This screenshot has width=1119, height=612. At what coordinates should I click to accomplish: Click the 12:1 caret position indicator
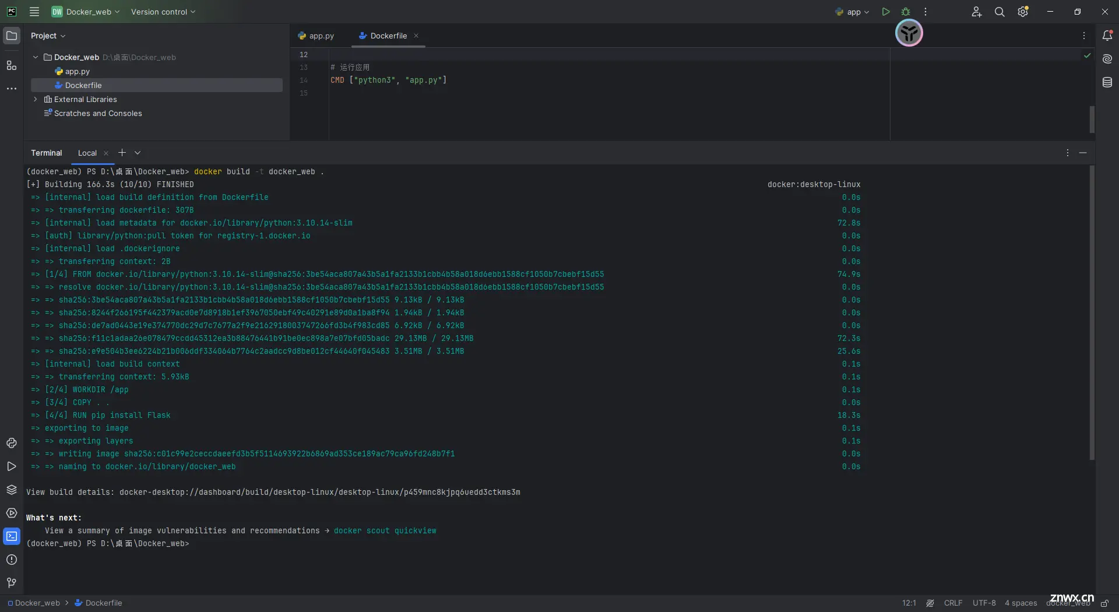909,603
